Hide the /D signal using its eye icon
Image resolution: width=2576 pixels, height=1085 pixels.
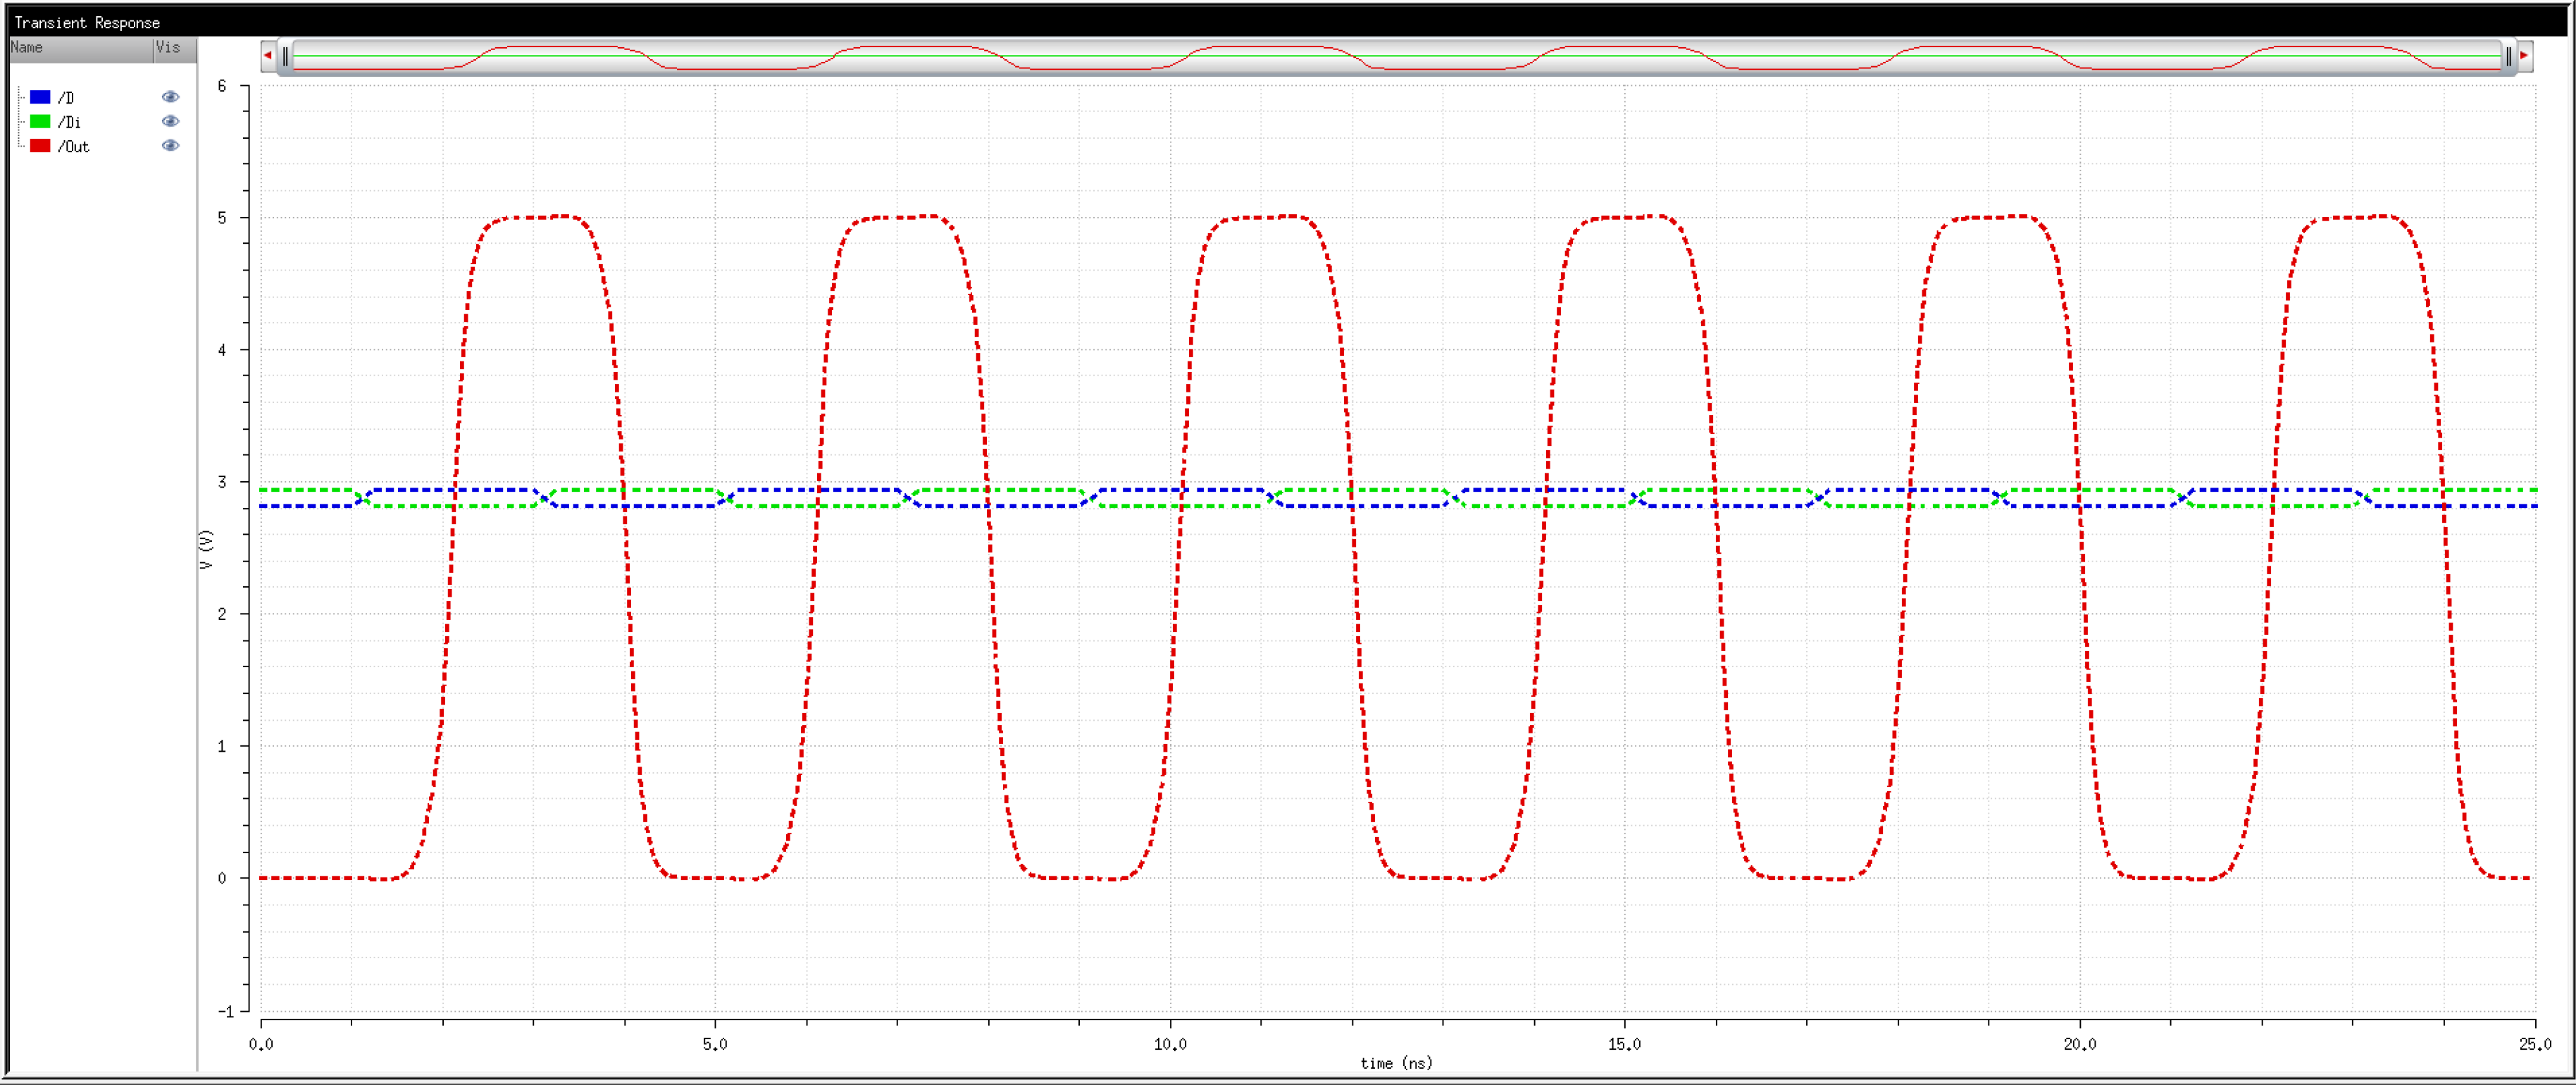coord(170,97)
